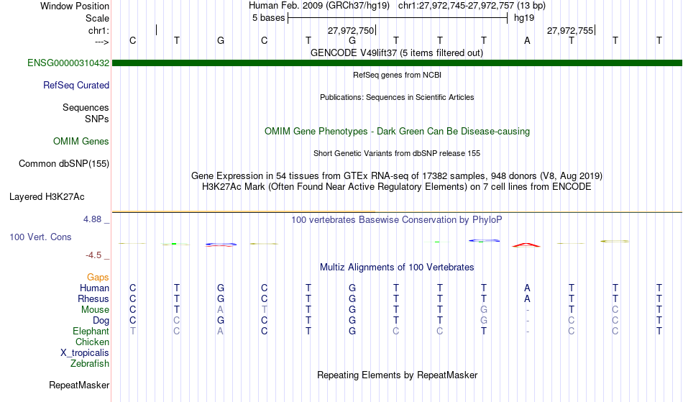683x402 pixels.
Task: Click the GTEx Gene Expression title
Action: pyautogui.click(x=397, y=176)
